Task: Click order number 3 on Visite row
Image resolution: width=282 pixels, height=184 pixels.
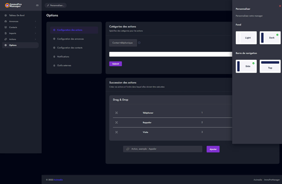Action: [x=202, y=132]
